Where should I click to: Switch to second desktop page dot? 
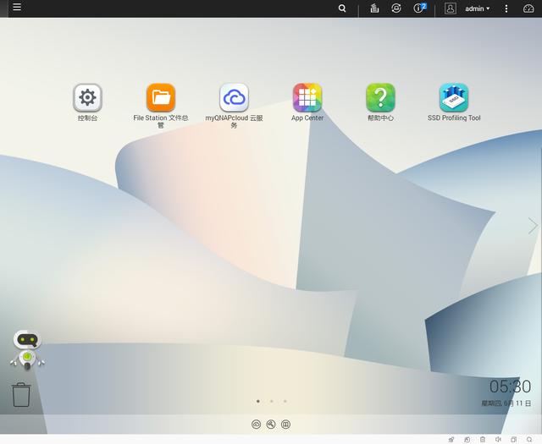click(x=271, y=401)
